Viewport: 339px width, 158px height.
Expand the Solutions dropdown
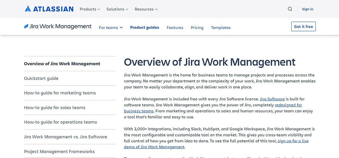(x=117, y=9)
